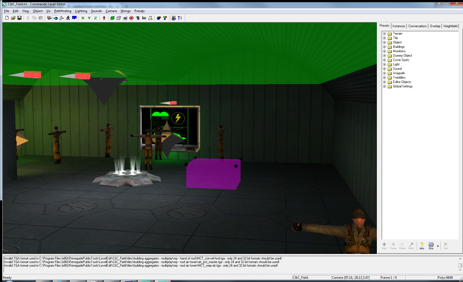Viewport: 463px width, 282px height.
Task: Toggle Z axis restriction
Action: [x=95, y=18]
